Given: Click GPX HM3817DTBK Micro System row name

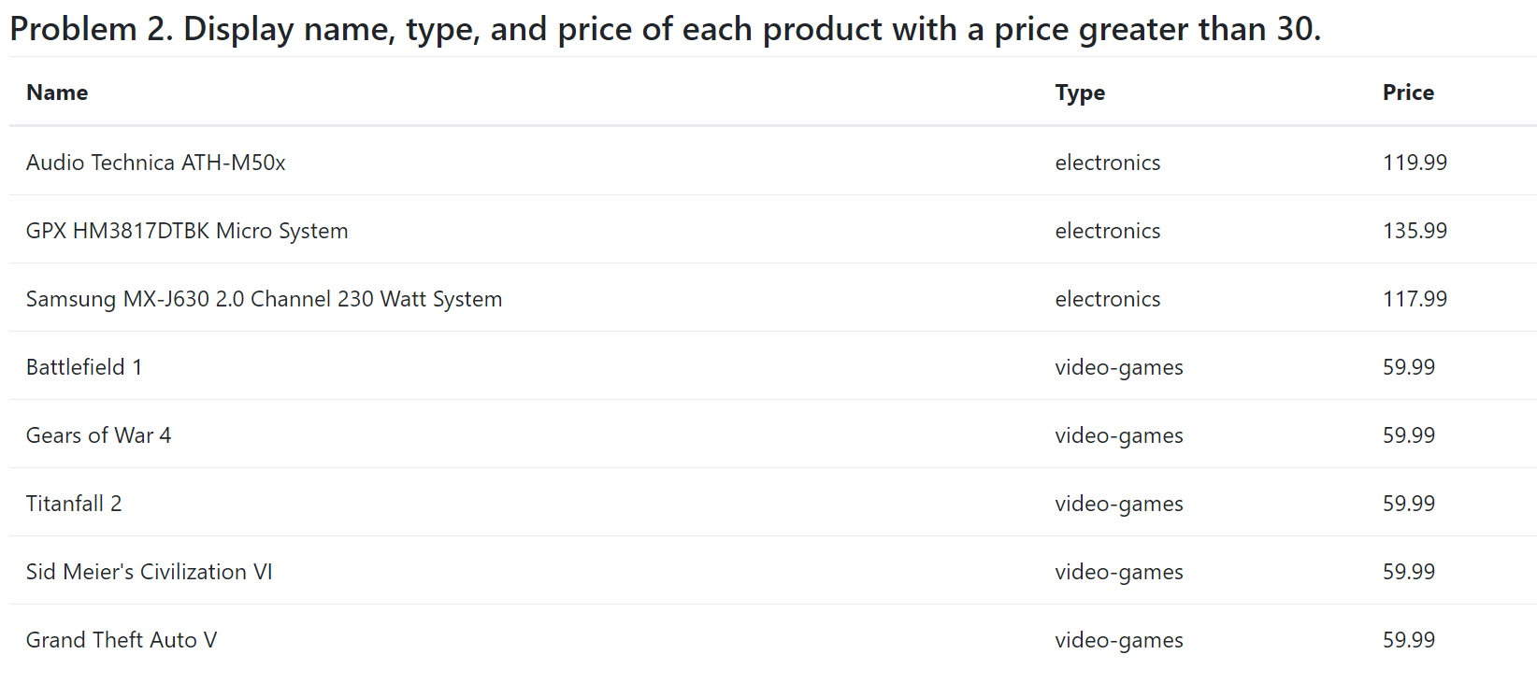Looking at the screenshot, I should point(187,231).
